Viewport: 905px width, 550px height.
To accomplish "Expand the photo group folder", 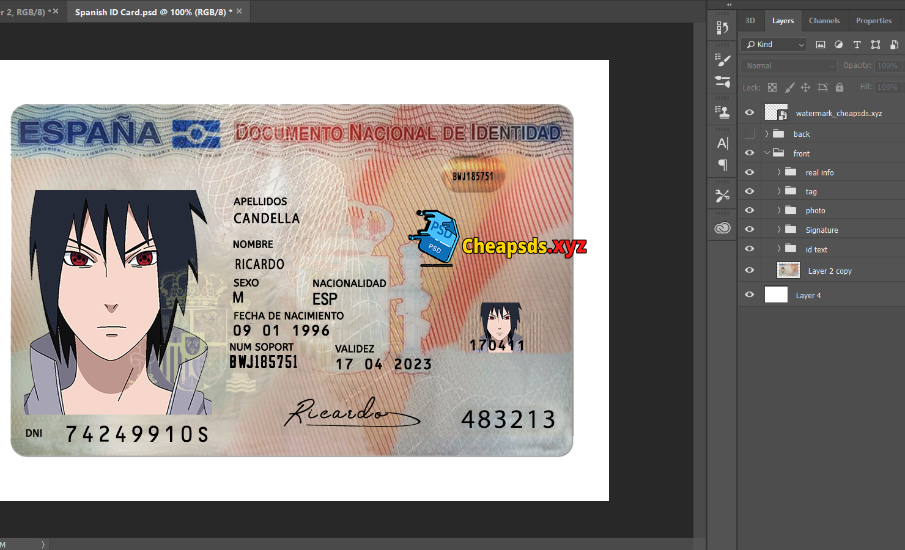I will point(778,210).
